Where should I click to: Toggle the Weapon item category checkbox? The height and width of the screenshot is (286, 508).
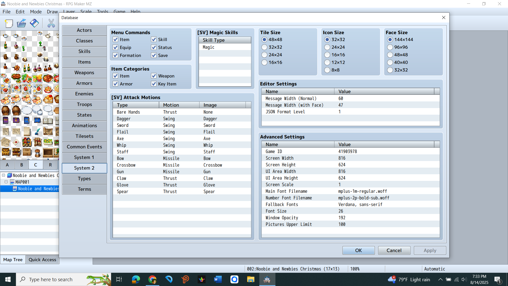tap(154, 76)
